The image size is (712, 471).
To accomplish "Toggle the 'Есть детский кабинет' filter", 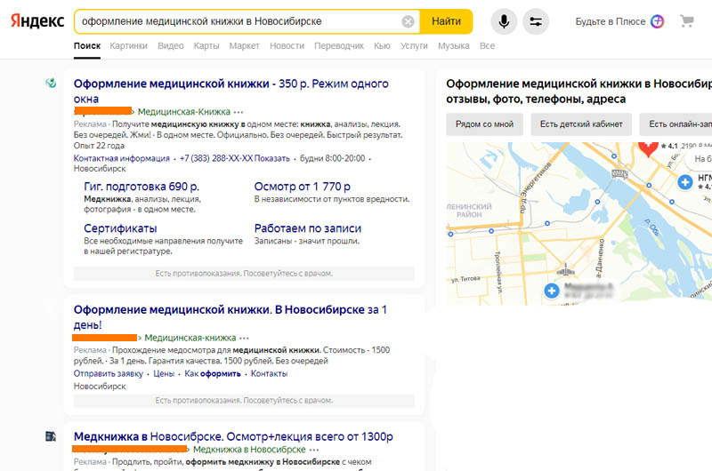I will click(582, 124).
